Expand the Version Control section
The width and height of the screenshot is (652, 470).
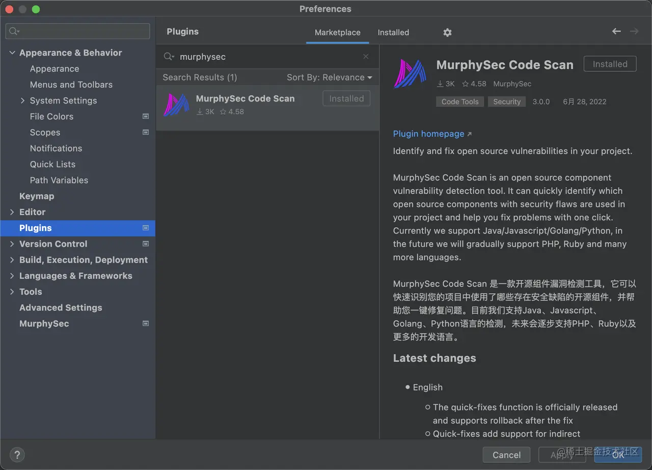(x=12, y=244)
